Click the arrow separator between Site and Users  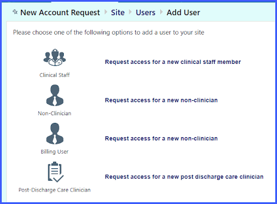[x=130, y=12]
